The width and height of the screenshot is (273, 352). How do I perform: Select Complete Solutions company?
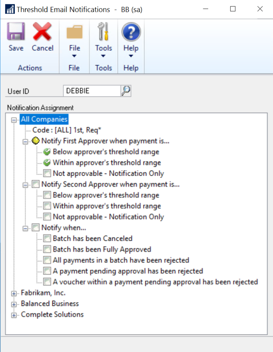pos(52,314)
